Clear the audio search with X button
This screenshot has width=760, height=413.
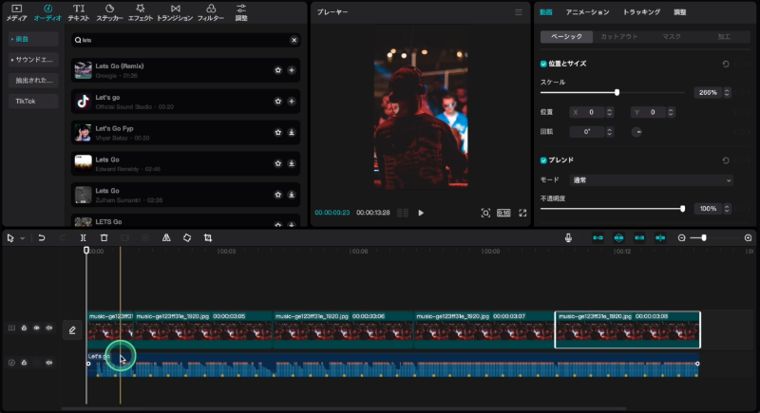coord(294,40)
